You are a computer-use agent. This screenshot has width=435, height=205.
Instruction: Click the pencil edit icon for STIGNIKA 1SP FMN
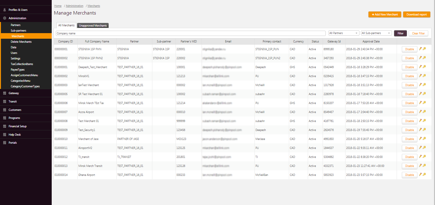coord(420,49)
